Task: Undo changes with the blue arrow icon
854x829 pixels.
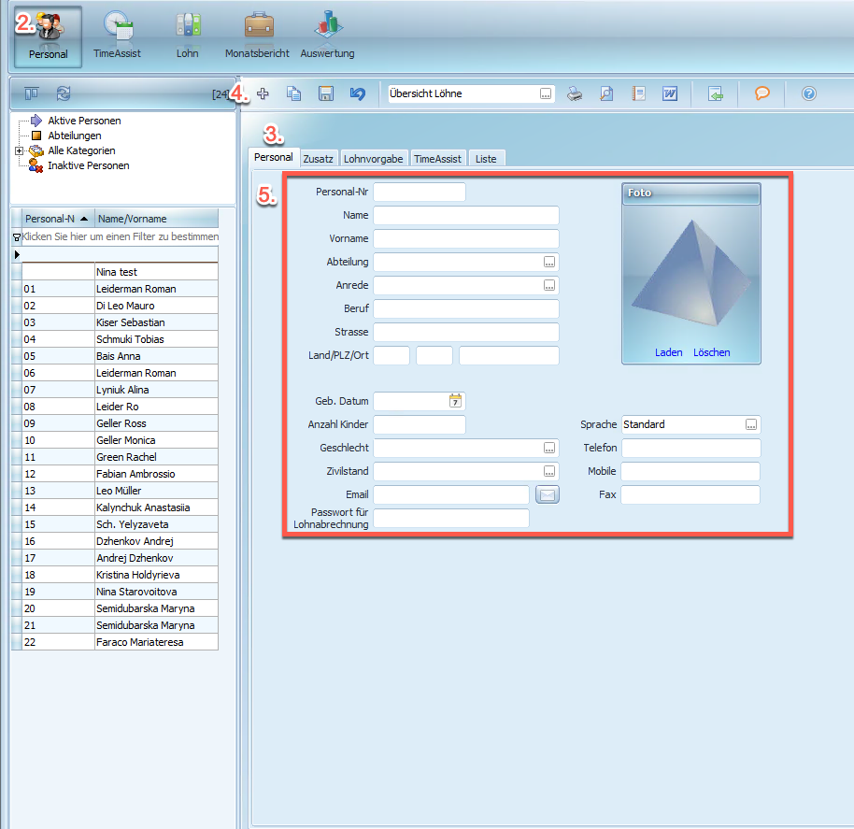Action: [357, 93]
